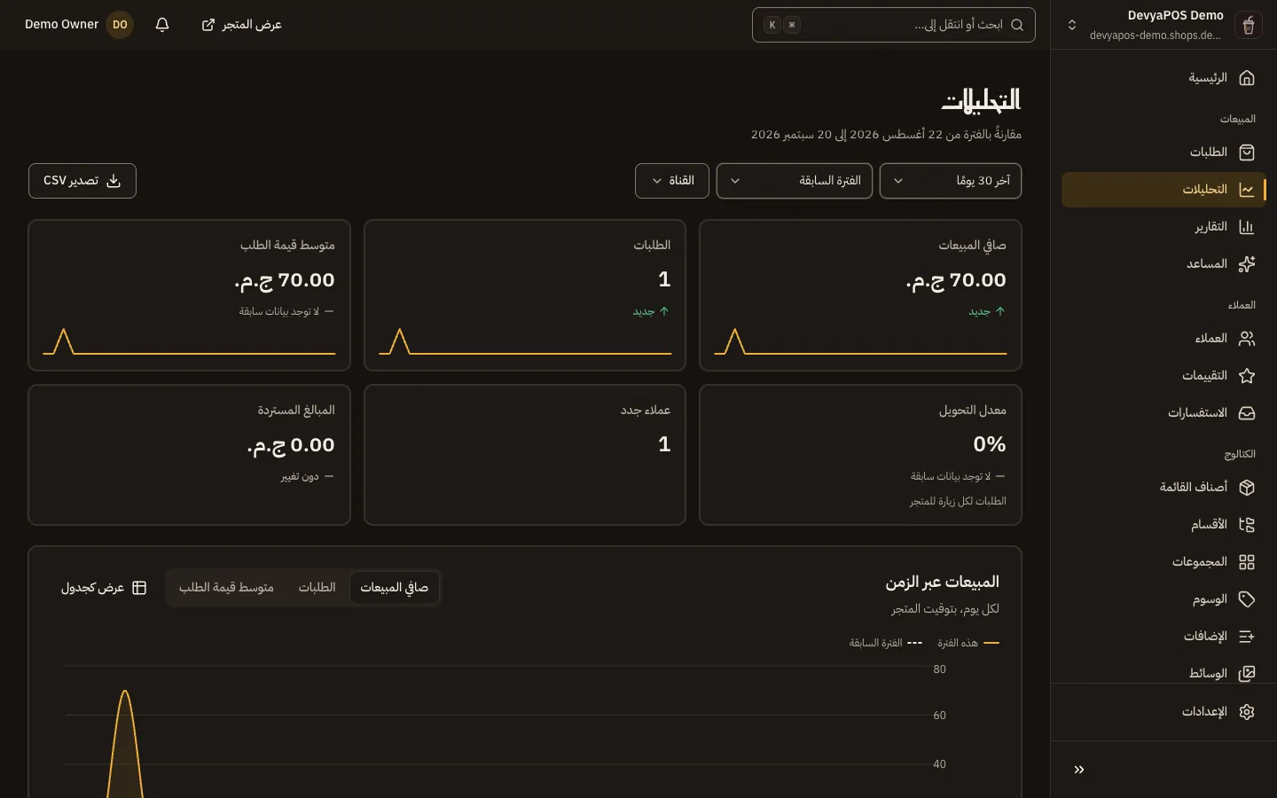Open the الاستفسارات inbox icon
The image size is (1277, 798).
(1247, 413)
